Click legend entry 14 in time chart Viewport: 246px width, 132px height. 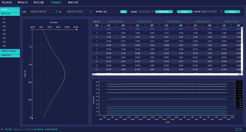coord(239,106)
